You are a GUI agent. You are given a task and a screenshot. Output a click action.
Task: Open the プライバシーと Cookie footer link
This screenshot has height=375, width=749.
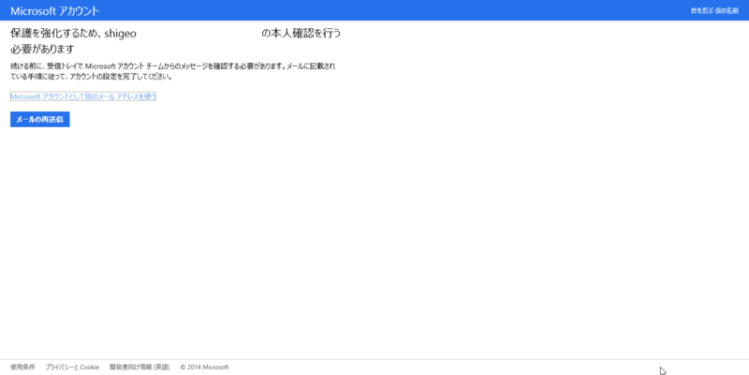tap(72, 368)
